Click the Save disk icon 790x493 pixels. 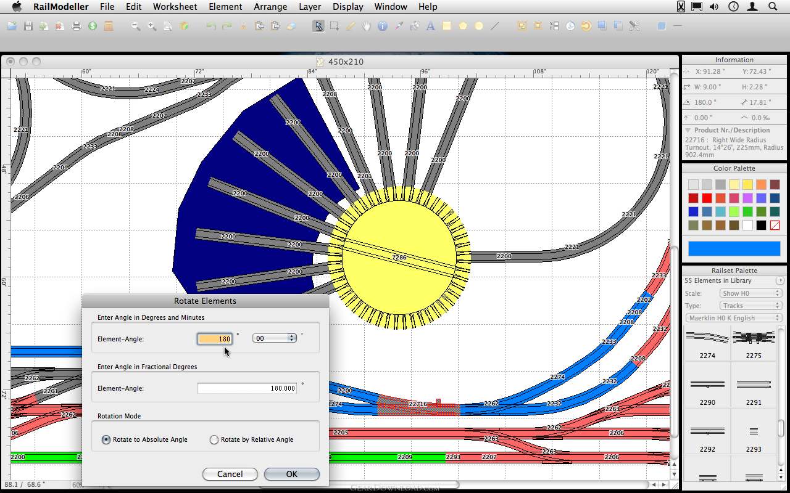pos(28,26)
